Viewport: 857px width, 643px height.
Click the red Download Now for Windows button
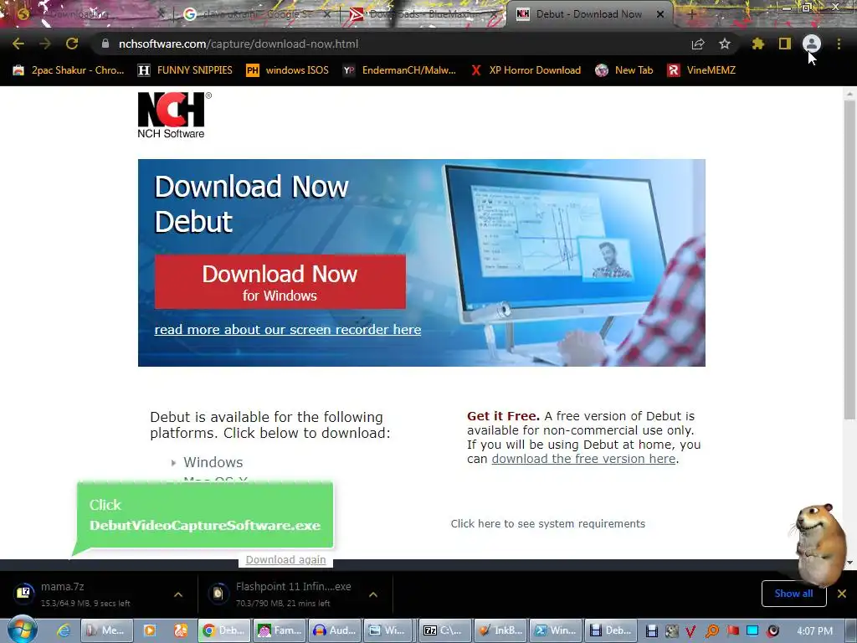(280, 281)
